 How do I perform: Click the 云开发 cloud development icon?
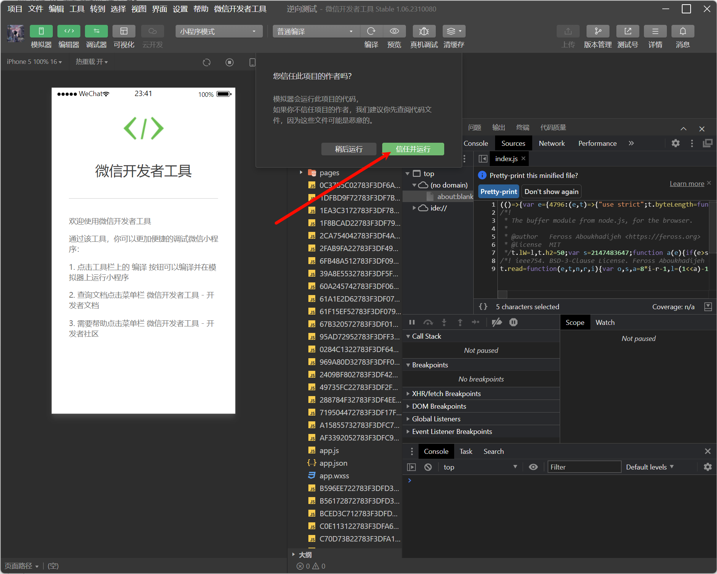[x=153, y=31]
